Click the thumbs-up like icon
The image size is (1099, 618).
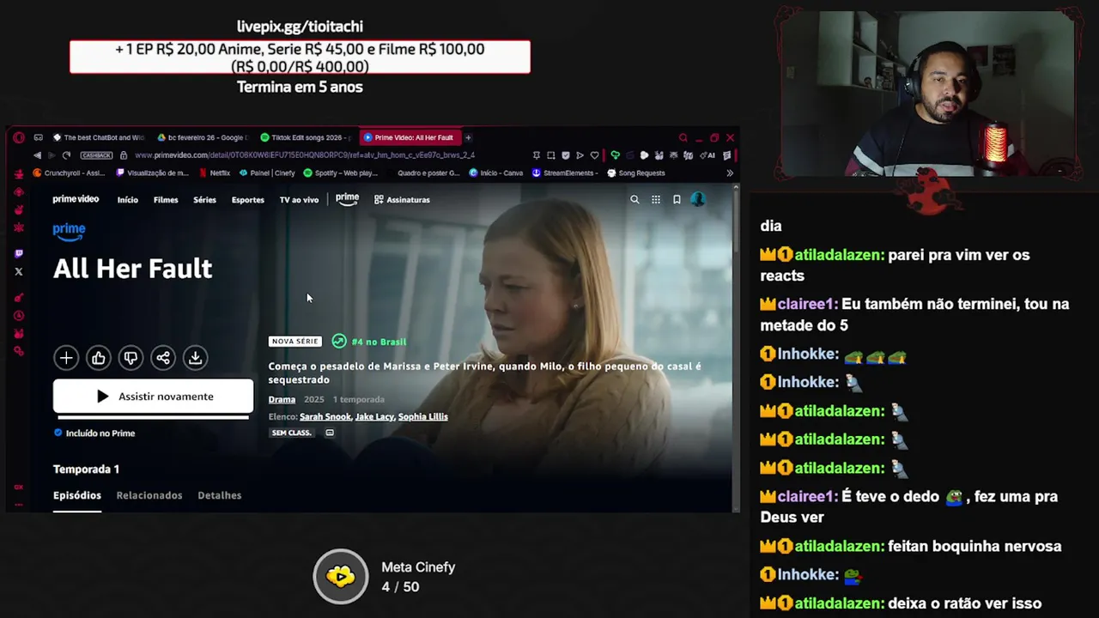pyautogui.click(x=99, y=358)
